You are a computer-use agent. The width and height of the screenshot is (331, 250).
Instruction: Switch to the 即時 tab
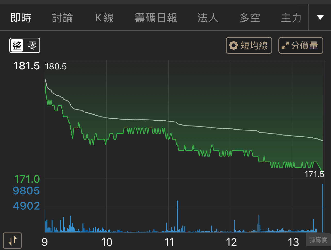[21, 18]
